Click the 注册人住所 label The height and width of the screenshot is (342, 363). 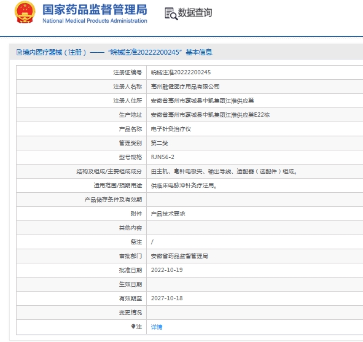click(128, 101)
